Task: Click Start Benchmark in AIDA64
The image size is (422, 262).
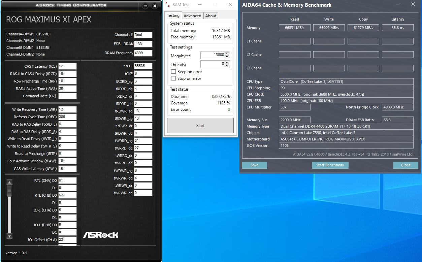Action: click(x=330, y=165)
